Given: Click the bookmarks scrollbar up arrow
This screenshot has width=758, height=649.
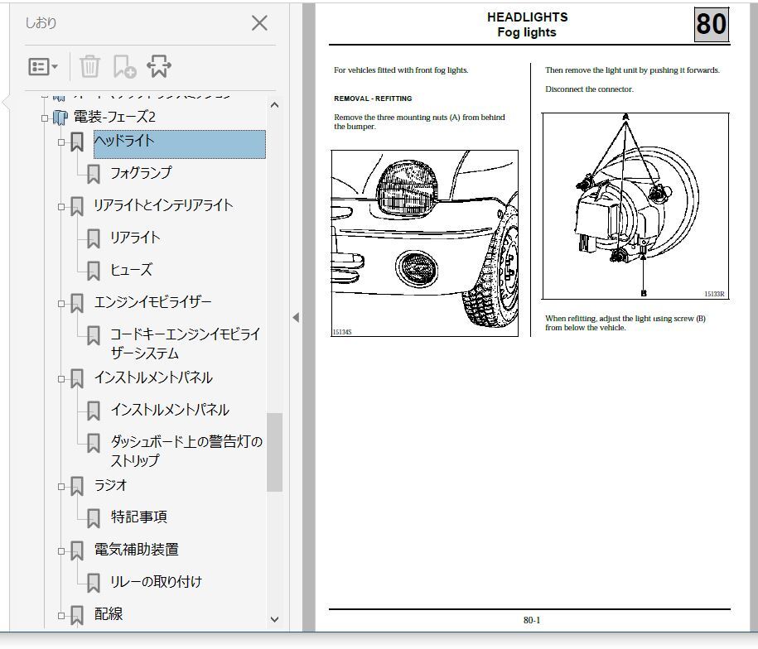Looking at the screenshot, I should coord(274,105).
